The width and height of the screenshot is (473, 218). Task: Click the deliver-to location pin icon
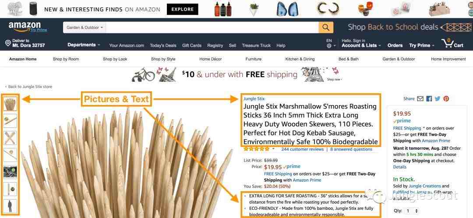point(8,43)
